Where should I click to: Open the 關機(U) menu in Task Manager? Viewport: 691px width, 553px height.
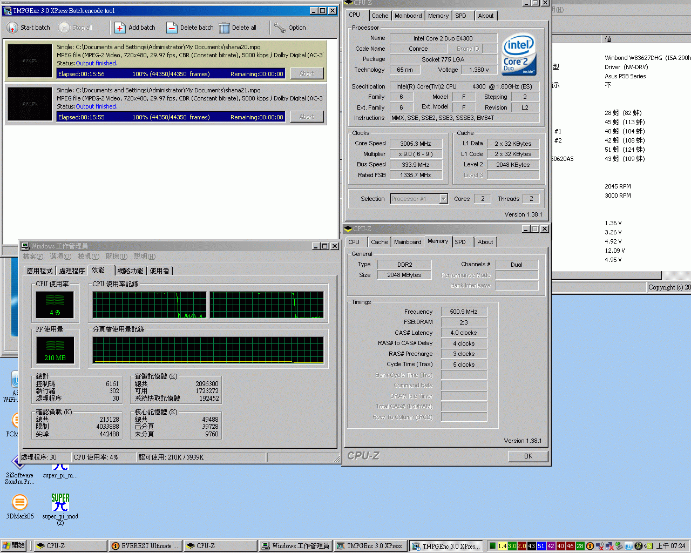click(117, 257)
